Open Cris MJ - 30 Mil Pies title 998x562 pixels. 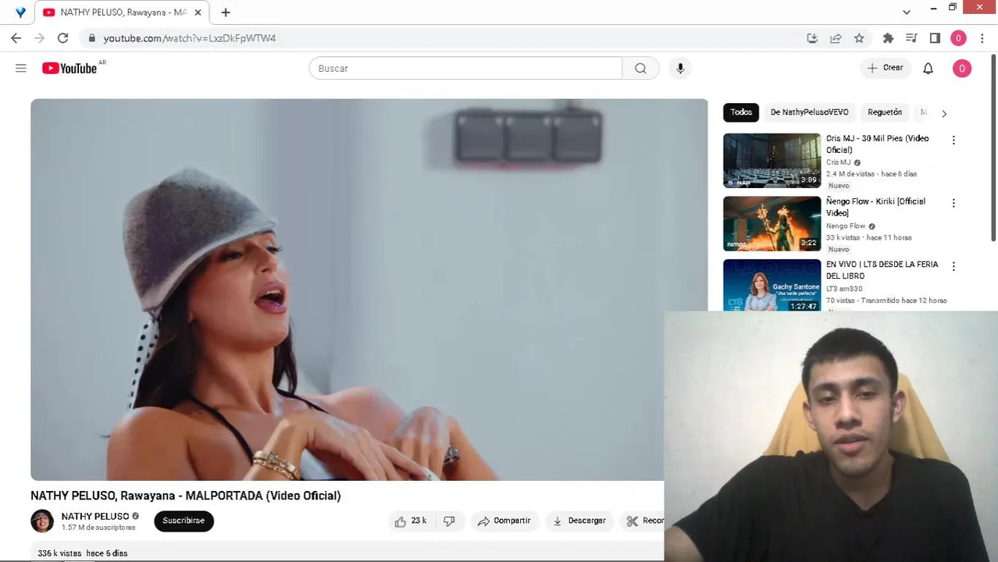coord(877,144)
